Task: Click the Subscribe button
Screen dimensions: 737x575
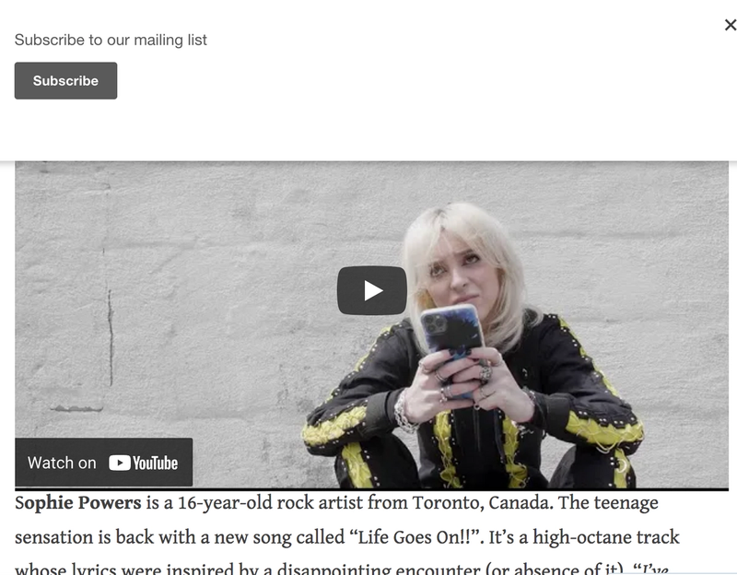Action: click(65, 80)
